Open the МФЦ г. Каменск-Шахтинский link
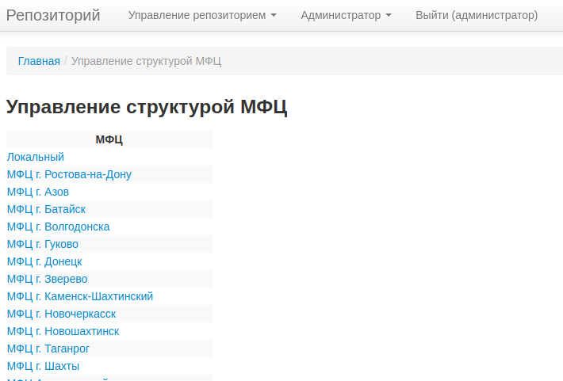This screenshot has width=563, height=381. click(x=80, y=296)
